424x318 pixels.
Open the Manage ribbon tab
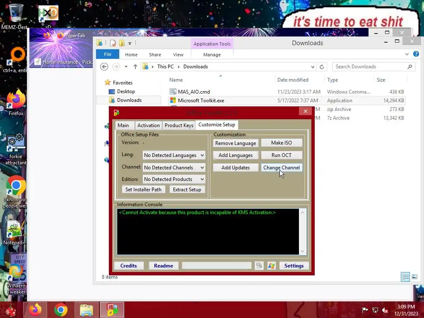click(x=212, y=55)
